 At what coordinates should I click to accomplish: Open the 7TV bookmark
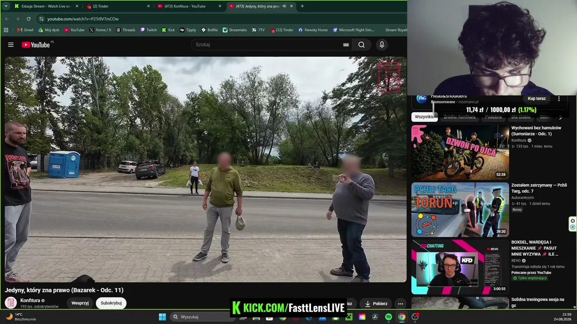click(258, 30)
